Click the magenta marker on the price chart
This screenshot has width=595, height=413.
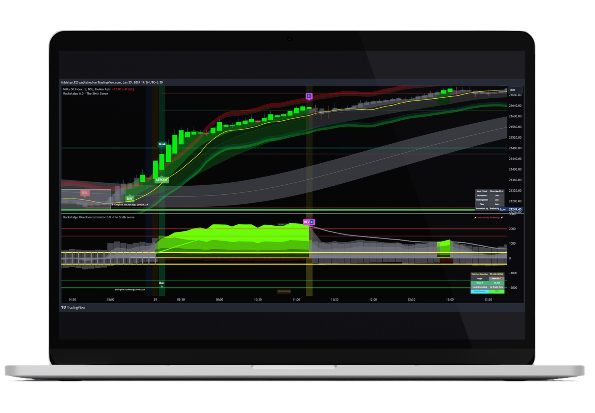pyautogui.click(x=309, y=96)
